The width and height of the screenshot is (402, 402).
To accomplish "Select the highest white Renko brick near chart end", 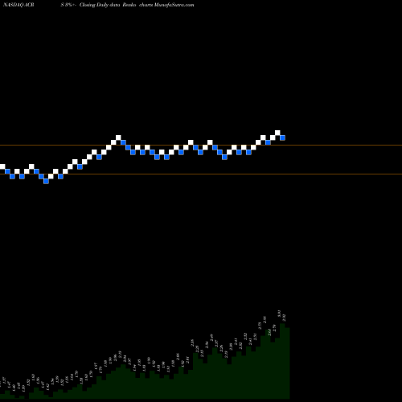I will coord(277,133).
